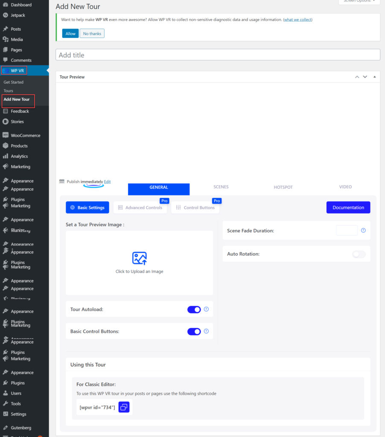Switch to the SCENES tab
This screenshot has width=385, height=437.
coord(221,187)
